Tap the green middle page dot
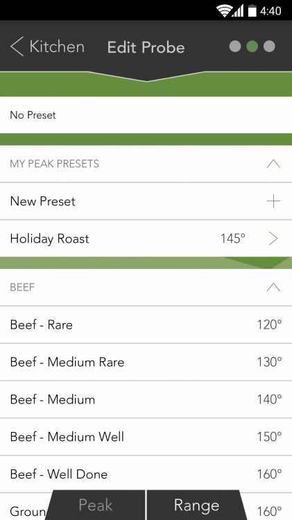This screenshot has width=292, height=520. (252, 46)
